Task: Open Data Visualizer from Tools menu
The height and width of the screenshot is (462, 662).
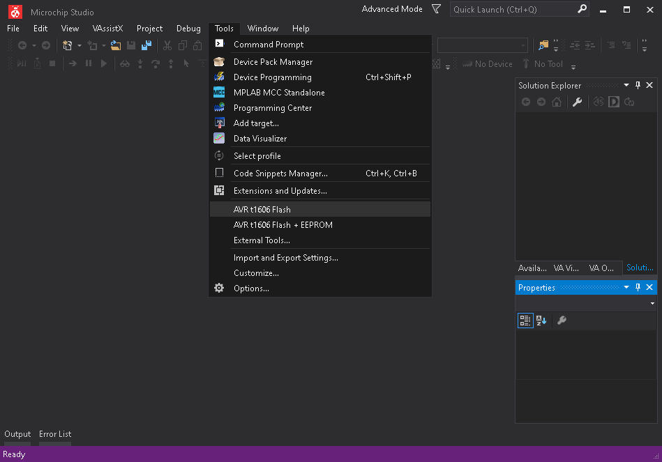Action: 320,139
